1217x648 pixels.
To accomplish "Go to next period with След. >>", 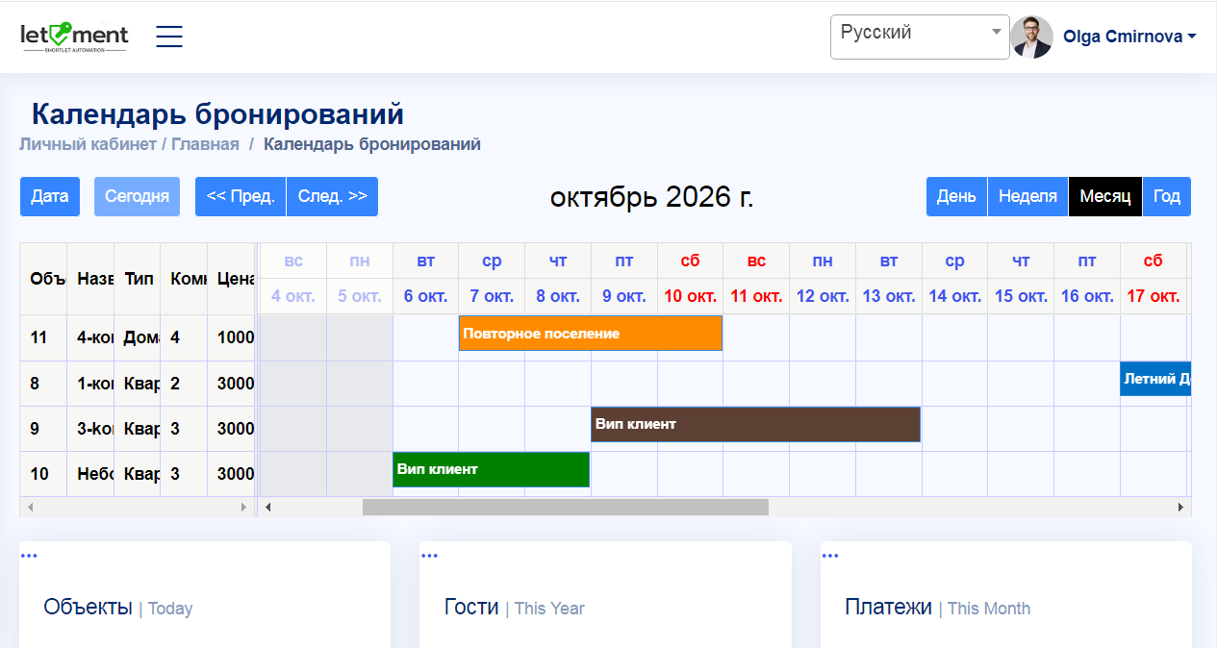I will point(332,196).
